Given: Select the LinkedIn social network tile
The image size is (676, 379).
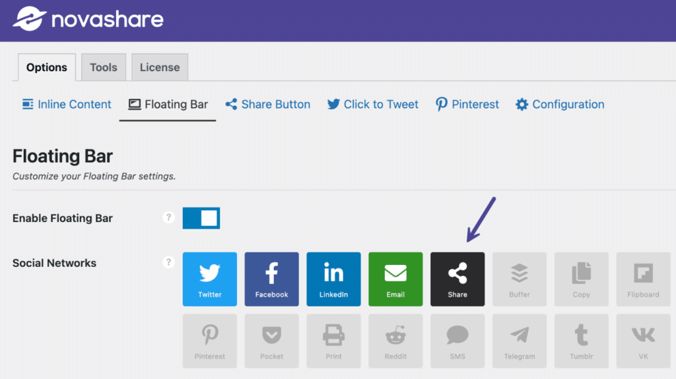Looking at the screenshot, I should coord(333,279).
